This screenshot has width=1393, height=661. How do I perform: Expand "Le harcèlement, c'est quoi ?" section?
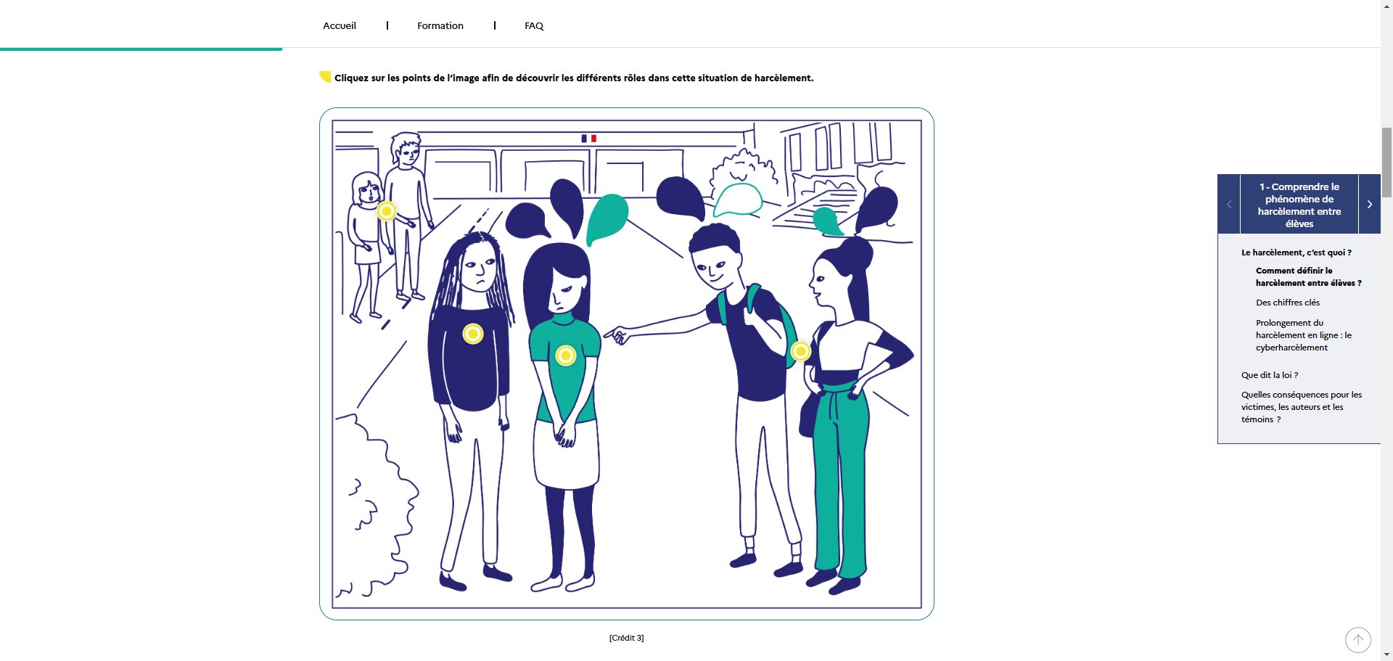pos(1296,253)
